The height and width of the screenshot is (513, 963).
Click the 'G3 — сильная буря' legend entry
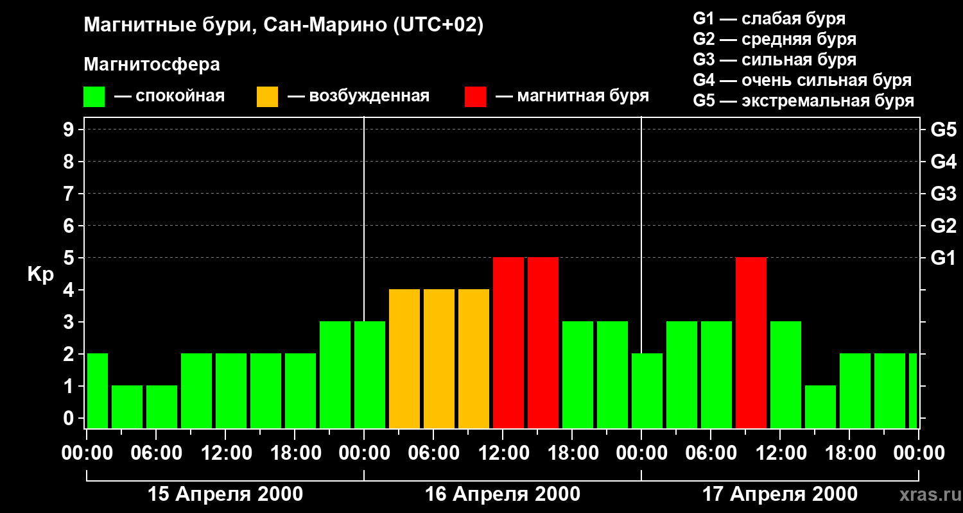pyautogui.click(x=775, y=60)
